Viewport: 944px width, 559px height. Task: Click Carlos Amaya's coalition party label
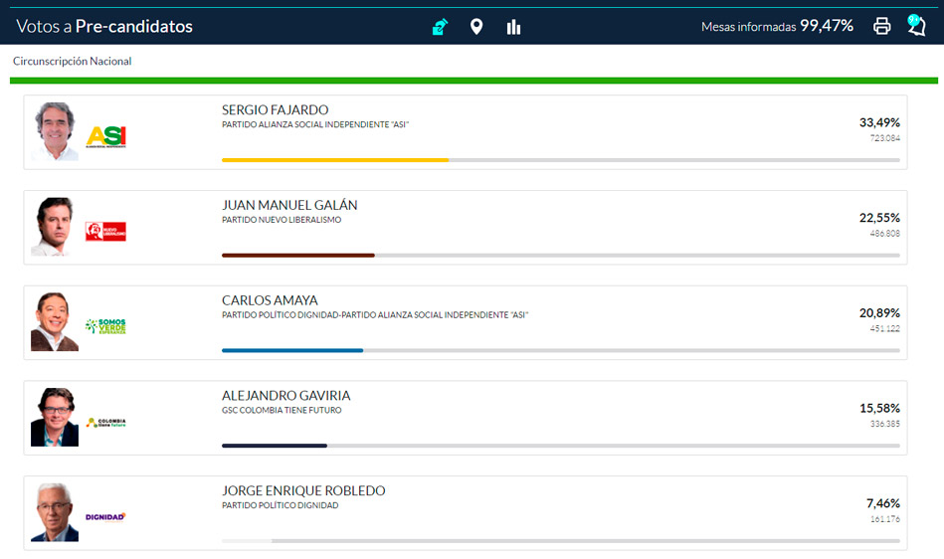pyautogui.click(x=375, y=314)
